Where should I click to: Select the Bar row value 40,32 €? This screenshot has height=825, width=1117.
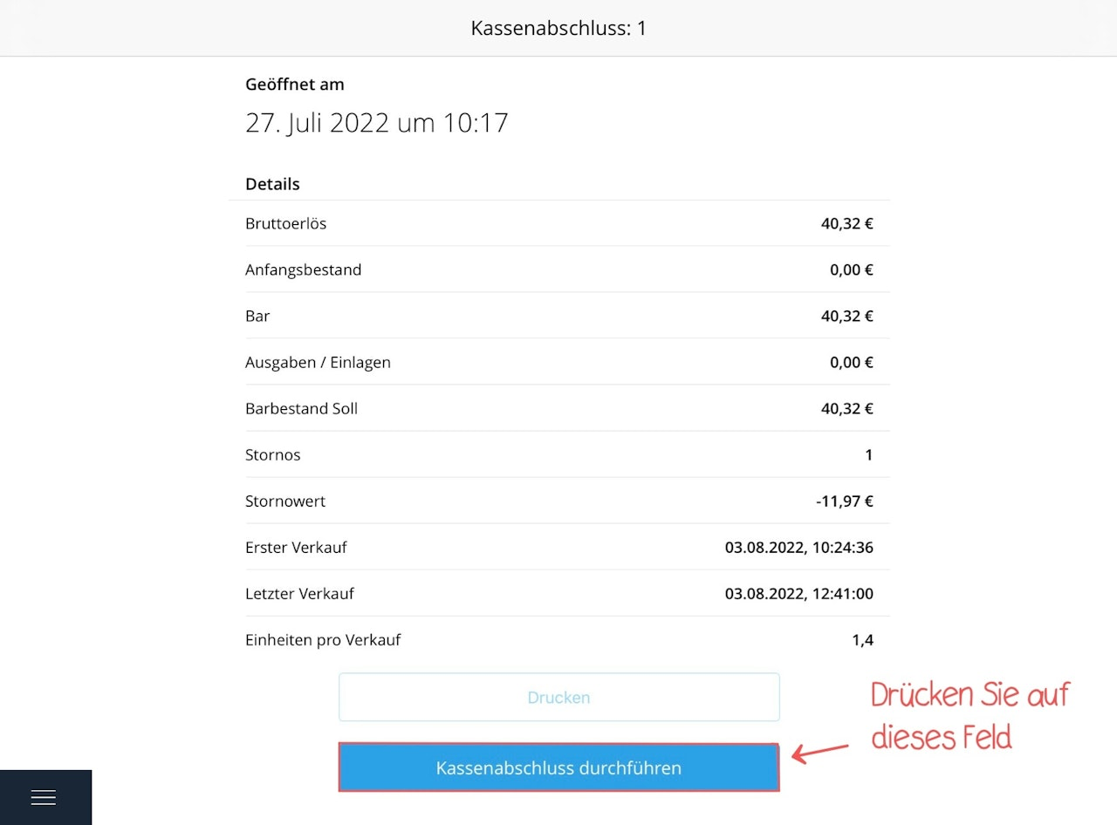(847, 316)
